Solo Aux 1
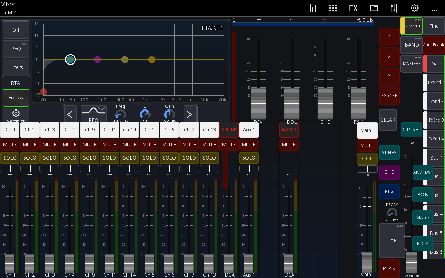445x278 pixels. point(249,158)
